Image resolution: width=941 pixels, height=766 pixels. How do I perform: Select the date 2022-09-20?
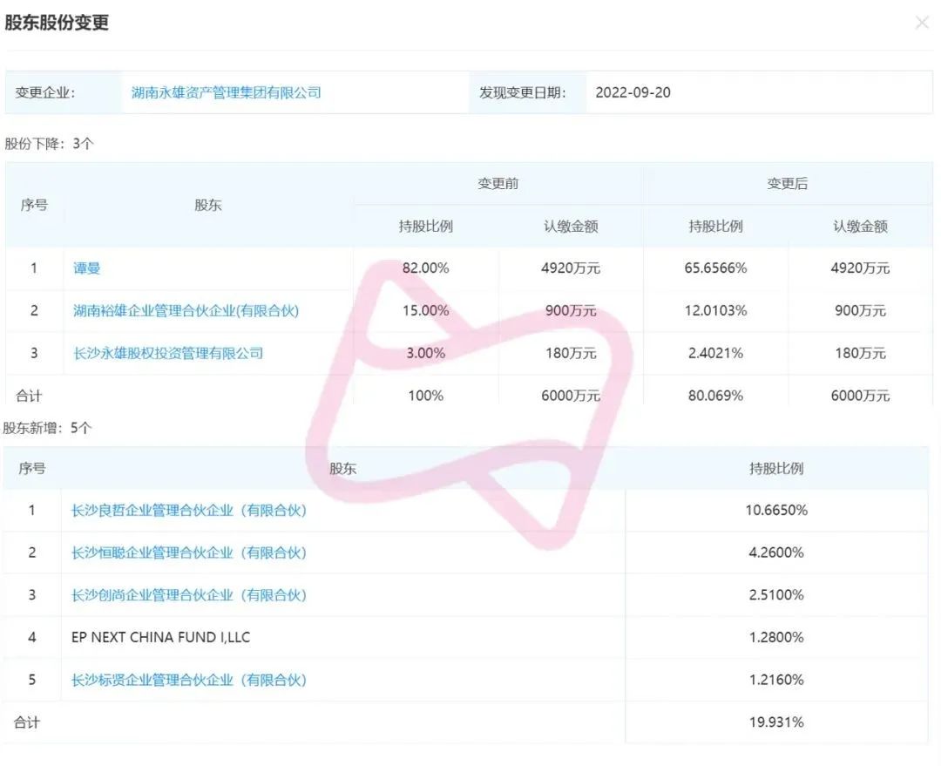click(633, 92)
